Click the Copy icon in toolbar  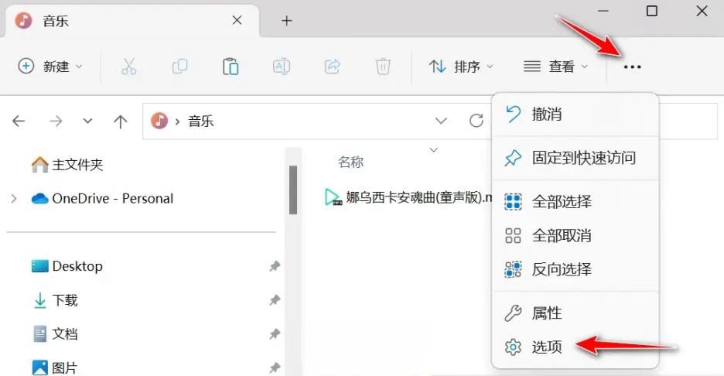pyautogui.click(x=179, y=67)
